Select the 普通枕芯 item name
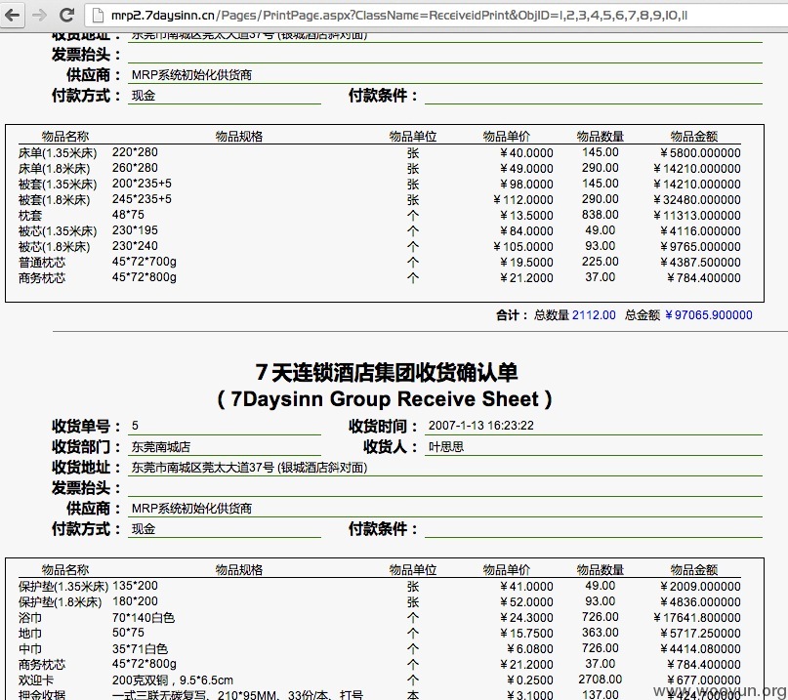 (42, 262)
